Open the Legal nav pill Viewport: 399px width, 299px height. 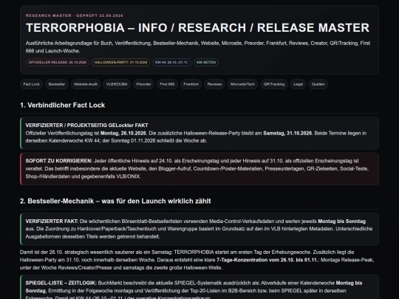298,84
